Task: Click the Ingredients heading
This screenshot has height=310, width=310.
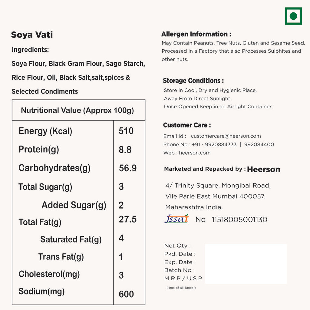Action: click(30, 50)
